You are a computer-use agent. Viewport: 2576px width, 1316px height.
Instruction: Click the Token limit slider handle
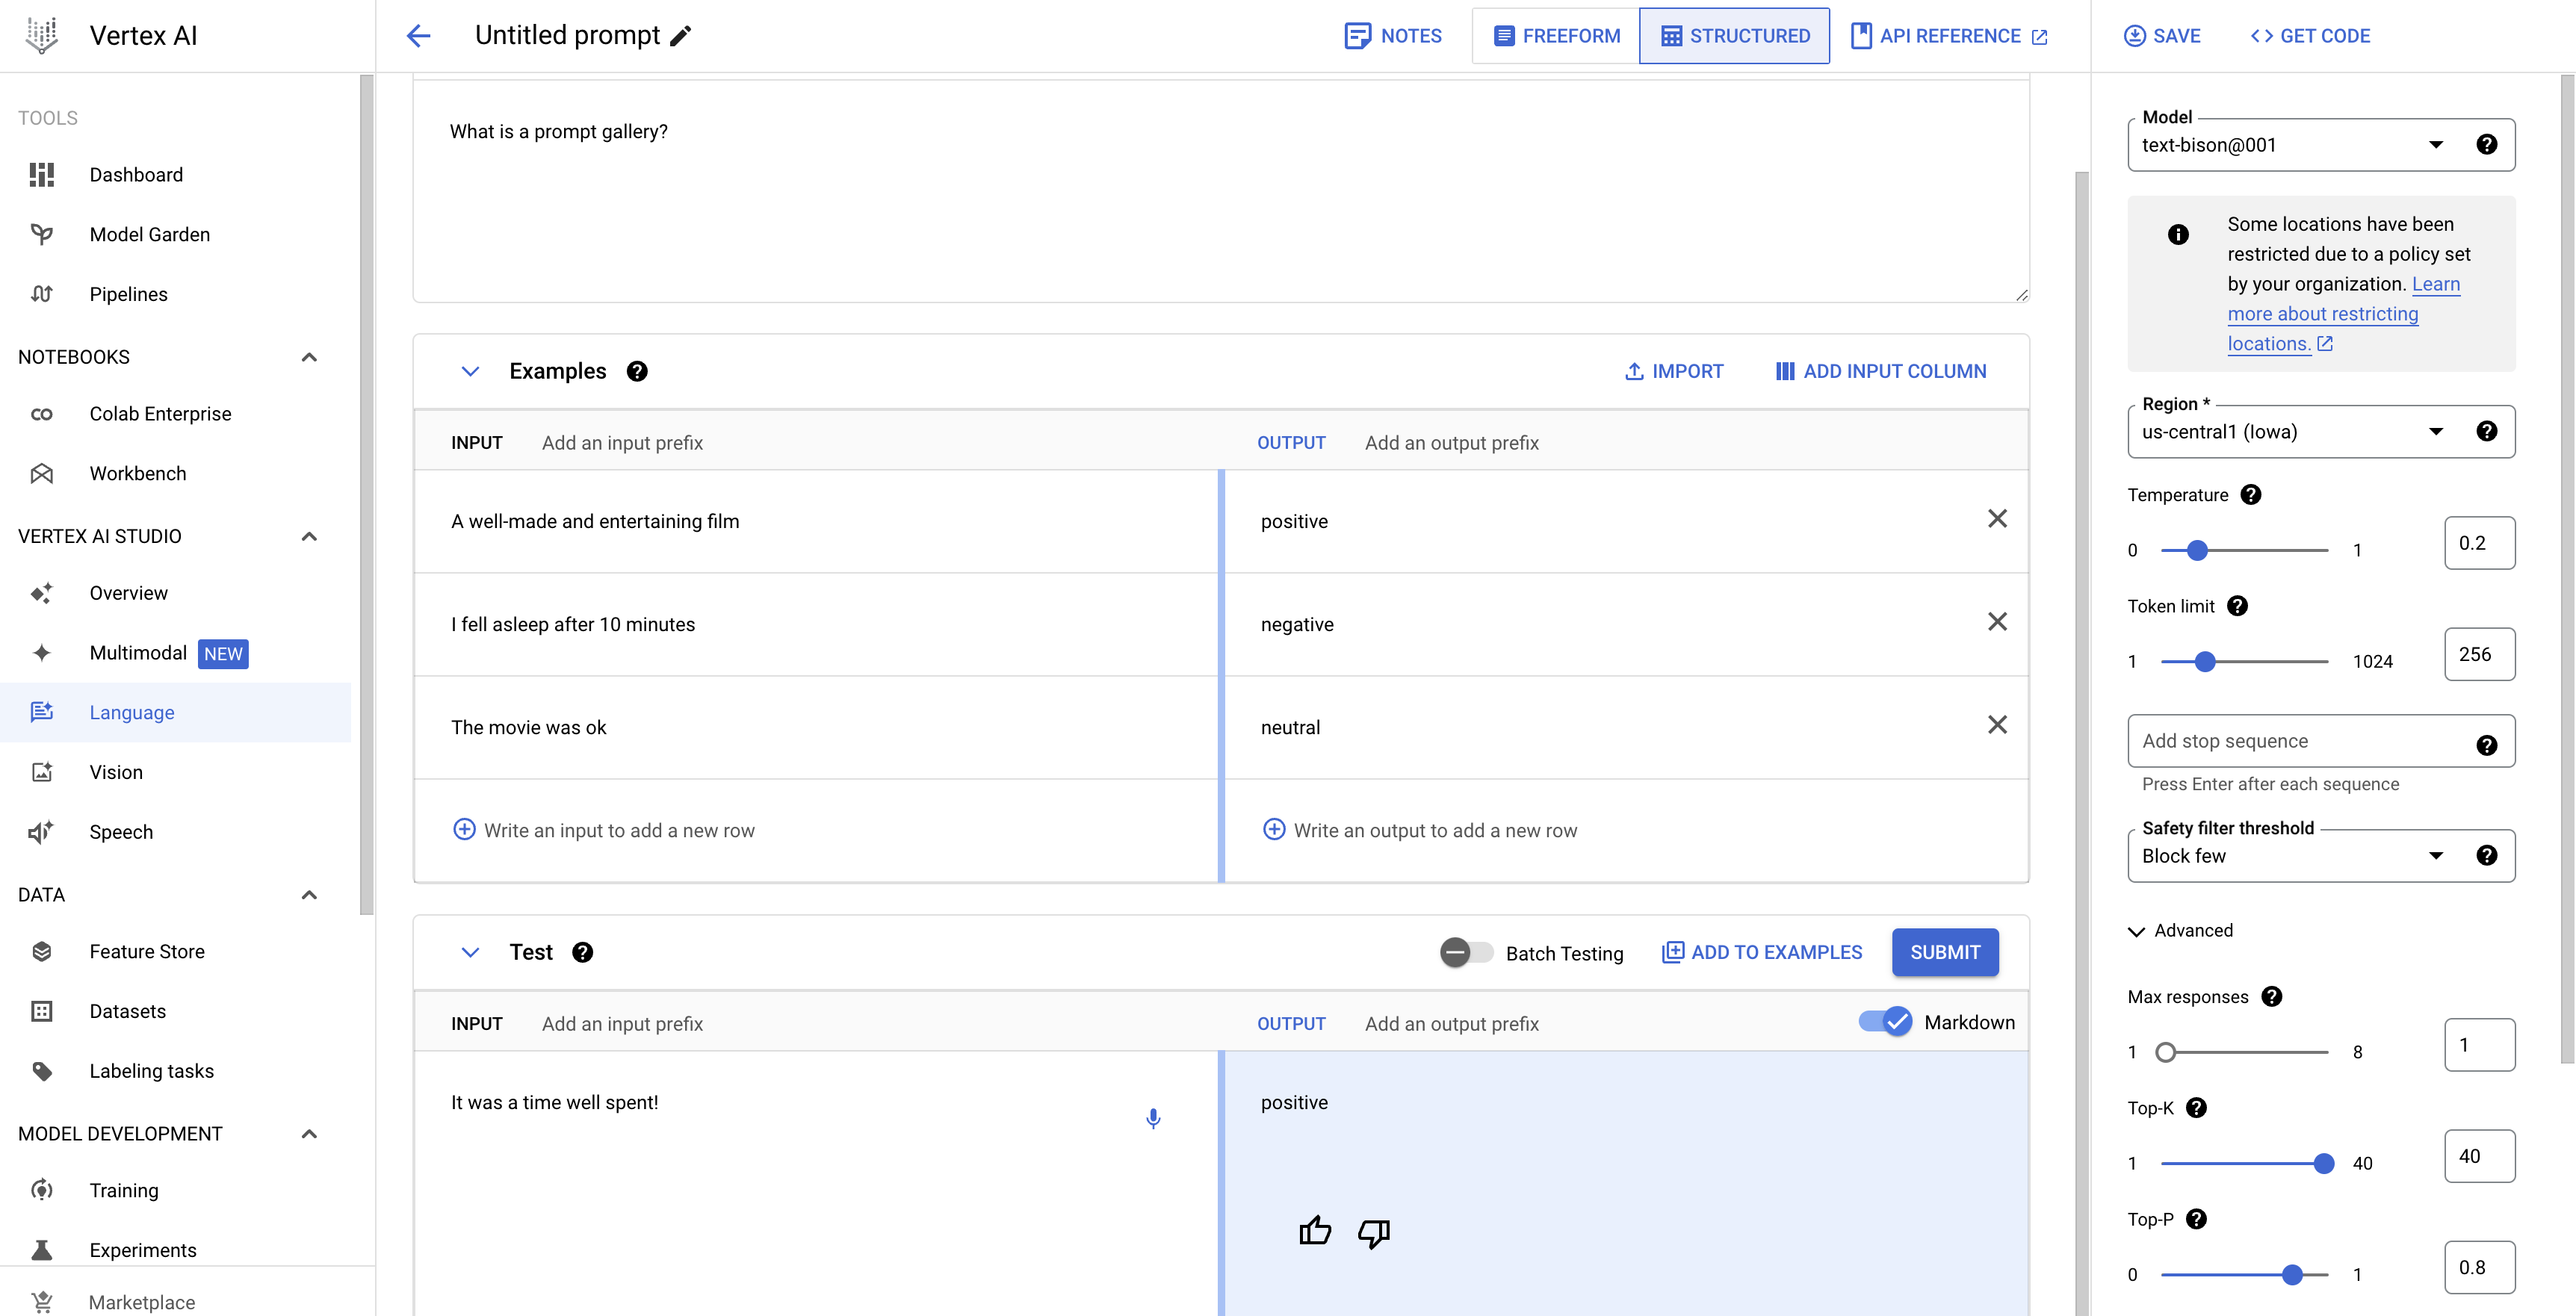coord(2205,661)
